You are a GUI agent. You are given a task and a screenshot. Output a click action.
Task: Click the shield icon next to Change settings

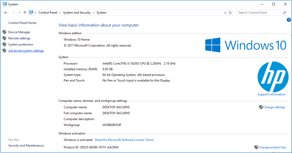click(x=261, y=107)
